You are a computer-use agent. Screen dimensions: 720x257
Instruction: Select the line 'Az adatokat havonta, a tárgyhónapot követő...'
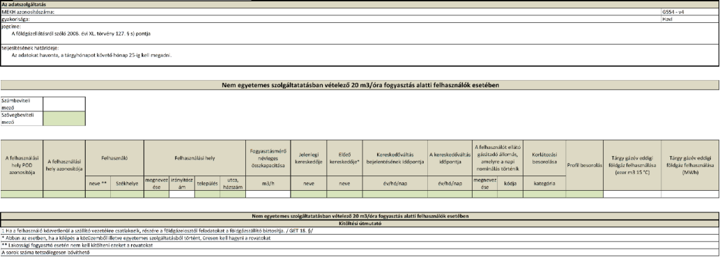click(x=92, y=55)
